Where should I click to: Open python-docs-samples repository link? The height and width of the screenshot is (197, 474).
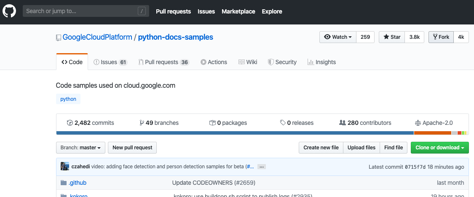click(x=176, y=37)
